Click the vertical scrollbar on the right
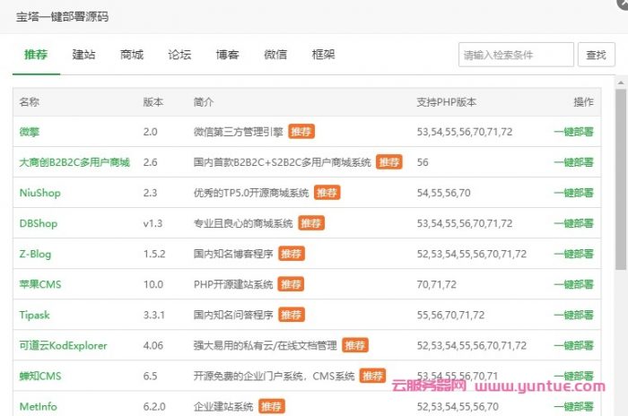Image resolution: width=628 pixels, height=416 pixels. [x=620, y=179]
